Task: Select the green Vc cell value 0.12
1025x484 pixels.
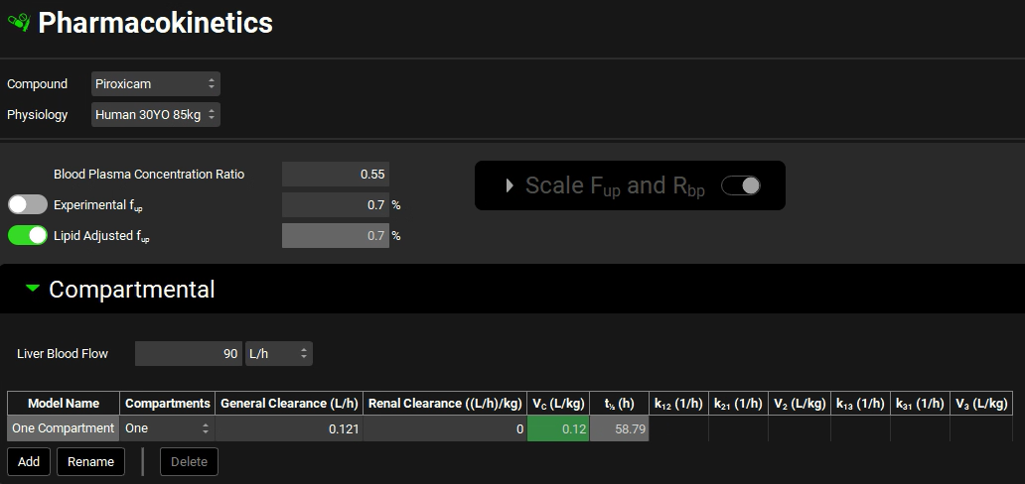Action: coord(558,428)
